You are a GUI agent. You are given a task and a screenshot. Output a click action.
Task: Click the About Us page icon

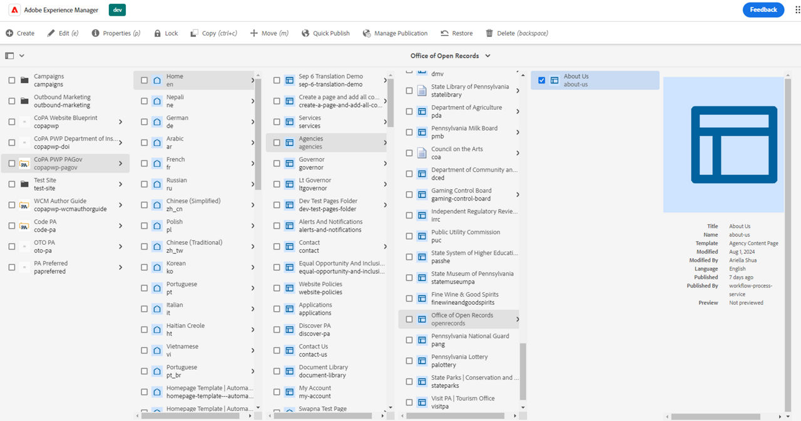(x=554, y=81)
